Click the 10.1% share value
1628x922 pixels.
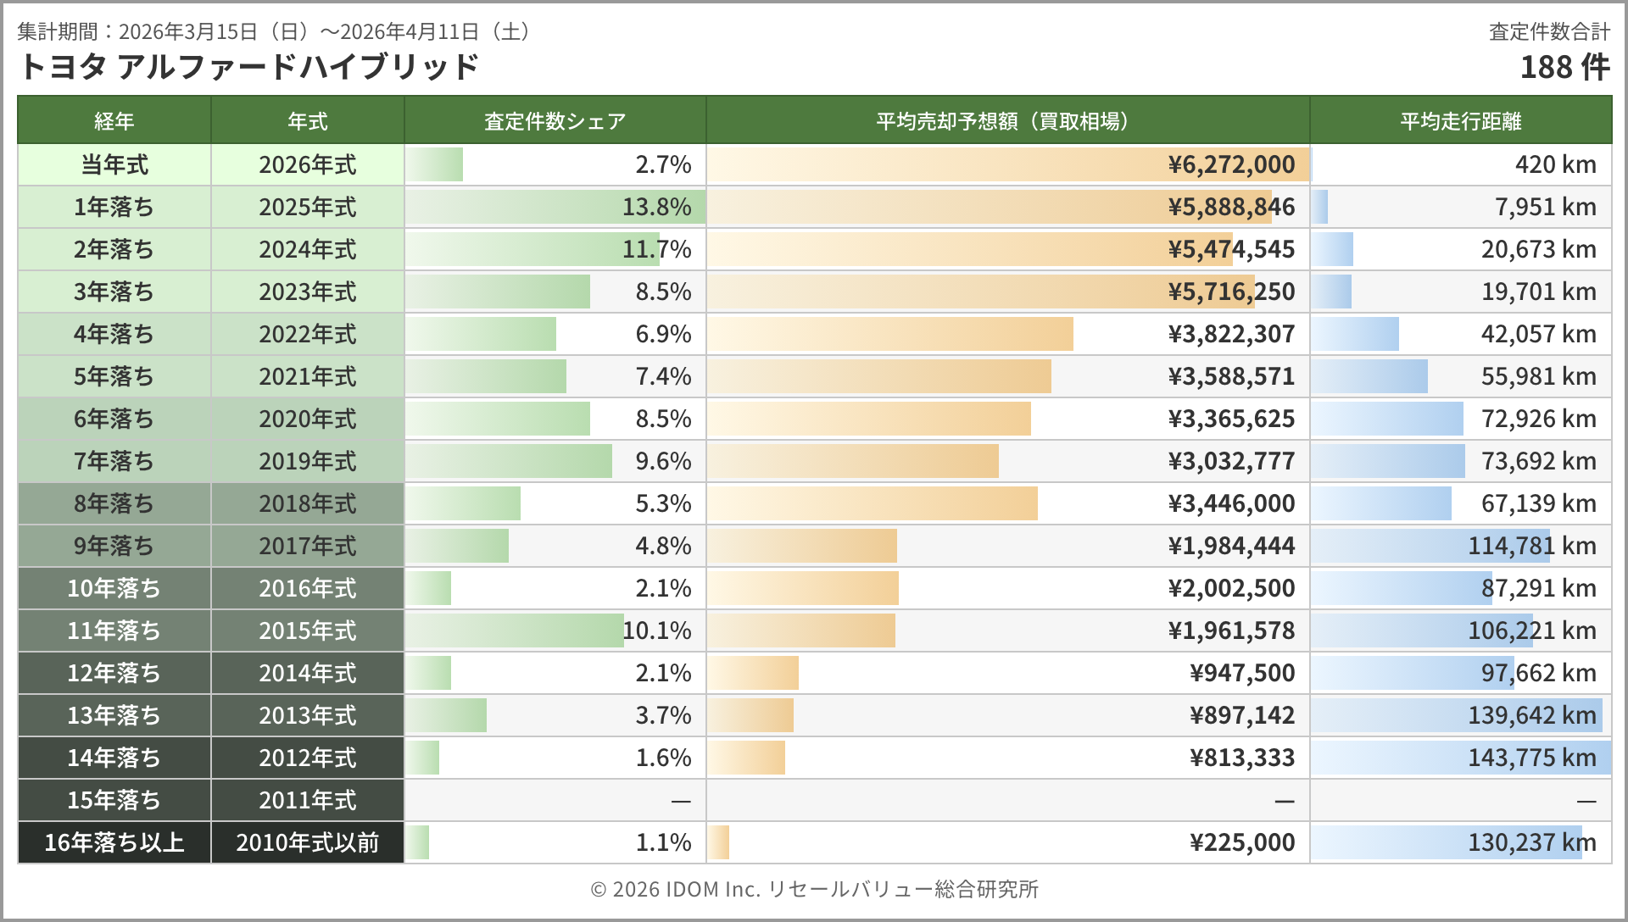pos(657,630)
